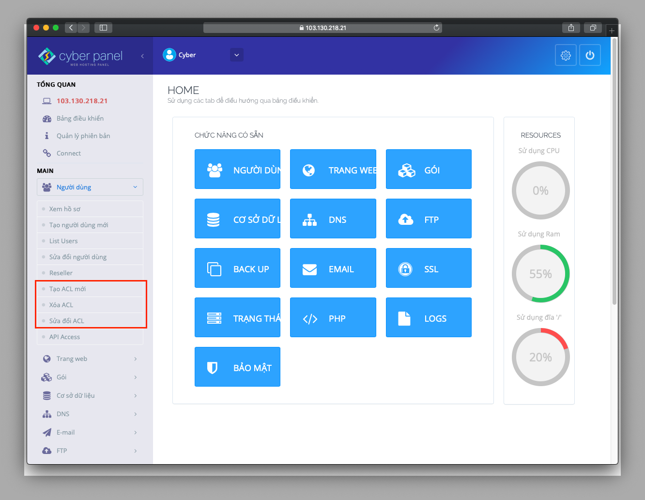Click the Connect link icon
Image resolution: width=645 pixels, height=500 pixels.
tap(47, 153)
